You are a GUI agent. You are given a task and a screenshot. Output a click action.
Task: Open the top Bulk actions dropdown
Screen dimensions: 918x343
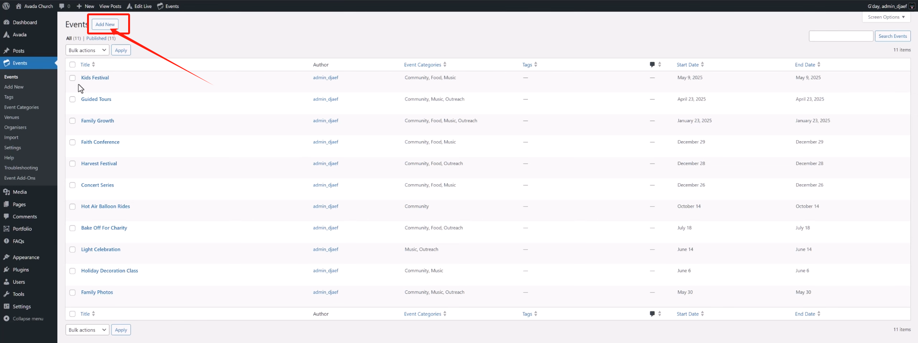coord(87,50)
